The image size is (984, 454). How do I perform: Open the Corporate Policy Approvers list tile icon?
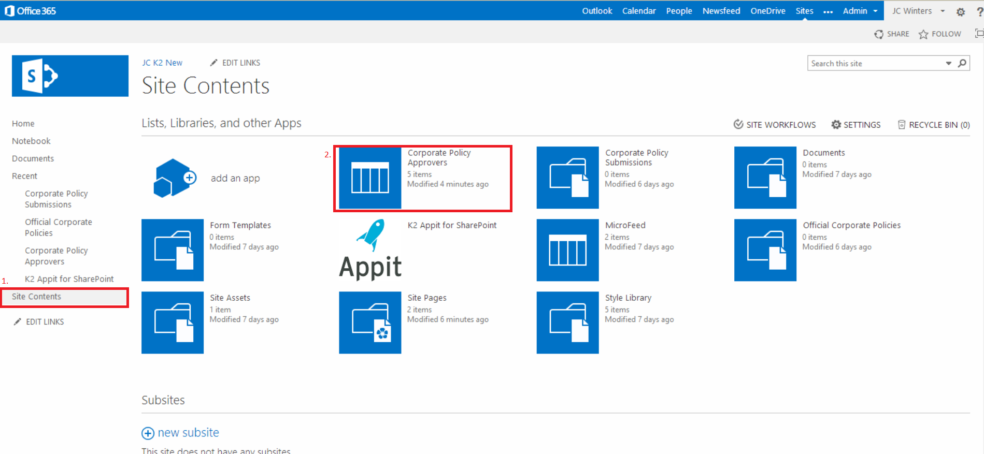[370, 178]
